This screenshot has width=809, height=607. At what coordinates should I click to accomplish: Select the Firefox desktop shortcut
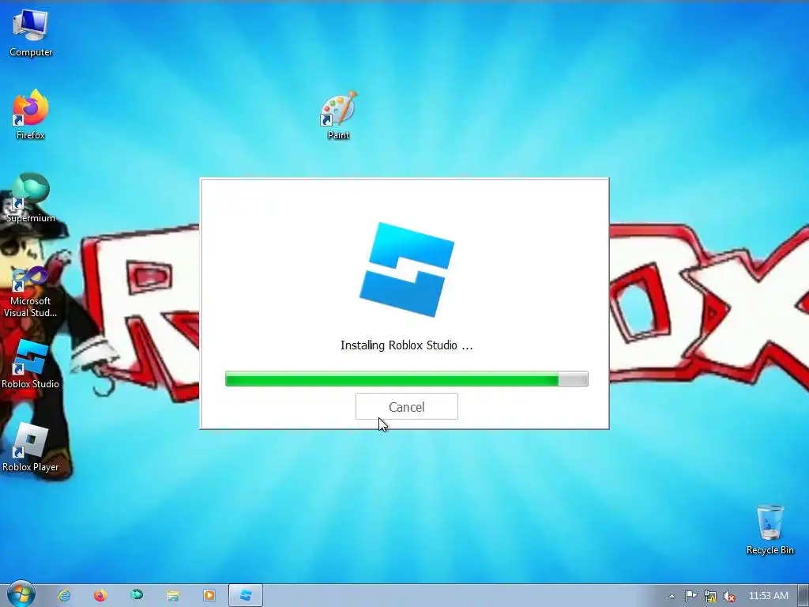(31, 115)
